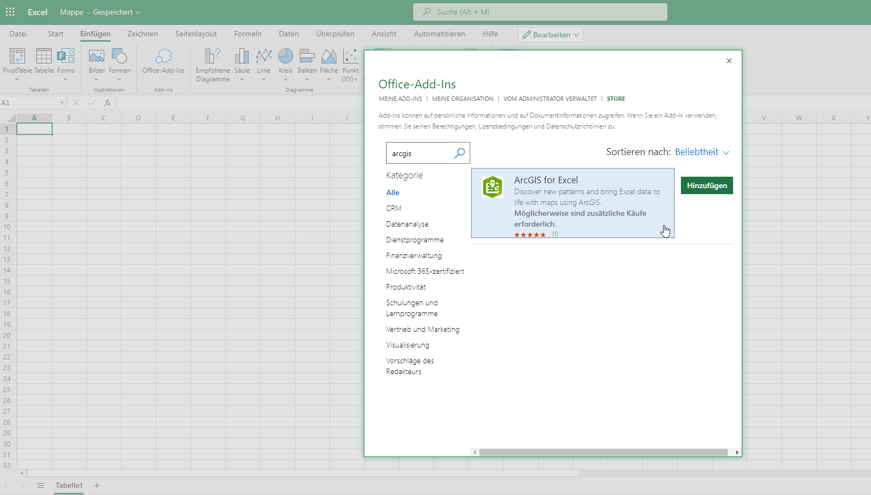Switch to the Daten ribbon tab
Viewport: 871px width, 495px height.
(288, 34)
